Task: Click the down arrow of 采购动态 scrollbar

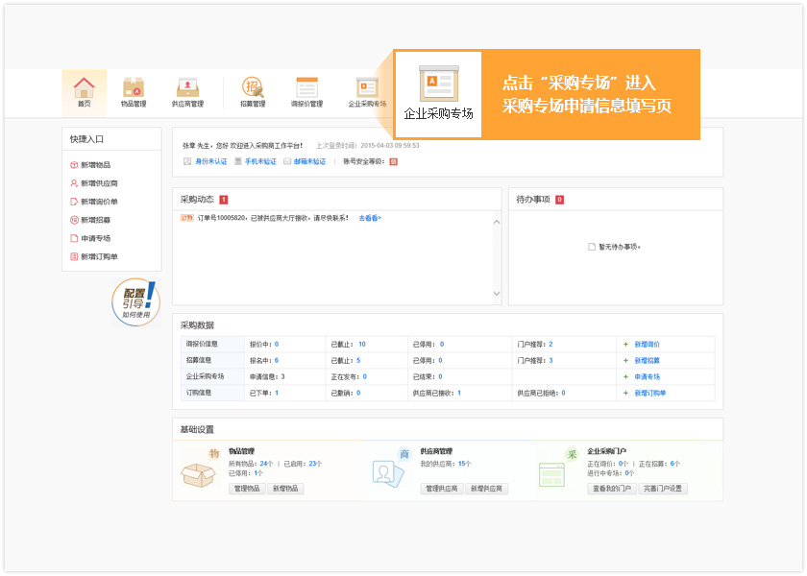Action: tap(497, 294)
